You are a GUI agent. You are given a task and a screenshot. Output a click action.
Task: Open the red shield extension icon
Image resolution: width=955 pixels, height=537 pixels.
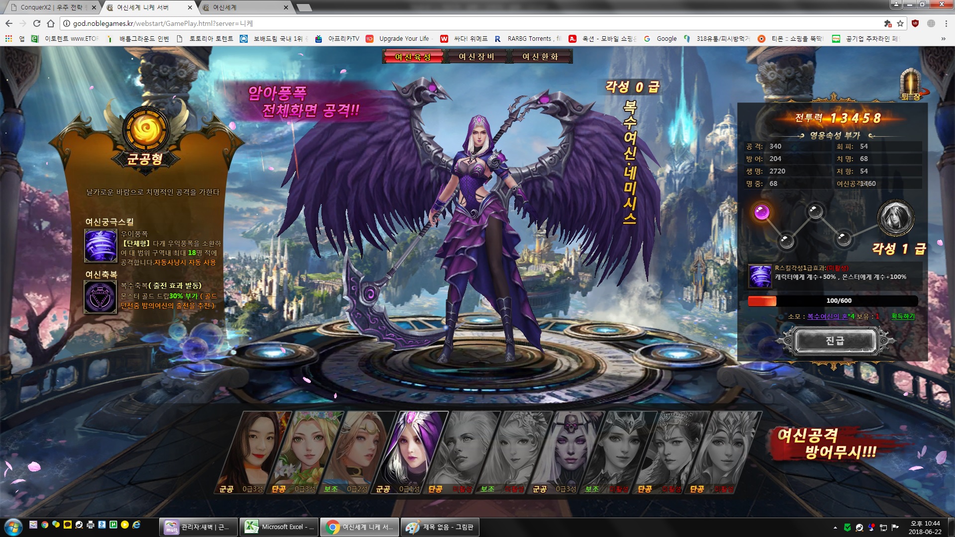pyautogui.click(x=915, y=23)
